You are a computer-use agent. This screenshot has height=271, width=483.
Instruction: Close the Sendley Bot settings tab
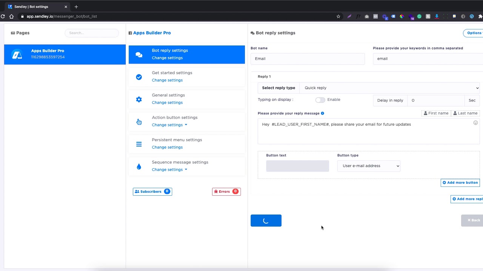[66, 7]
